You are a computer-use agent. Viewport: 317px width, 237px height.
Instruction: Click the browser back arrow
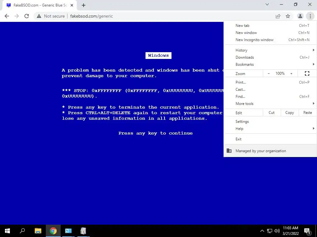click(x=7, y=16)
